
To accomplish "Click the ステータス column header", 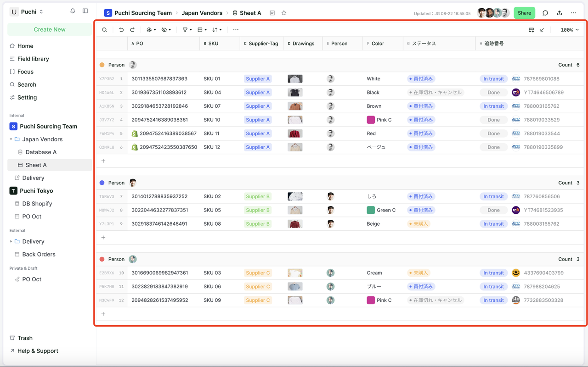I will click(x=440, y=43).
